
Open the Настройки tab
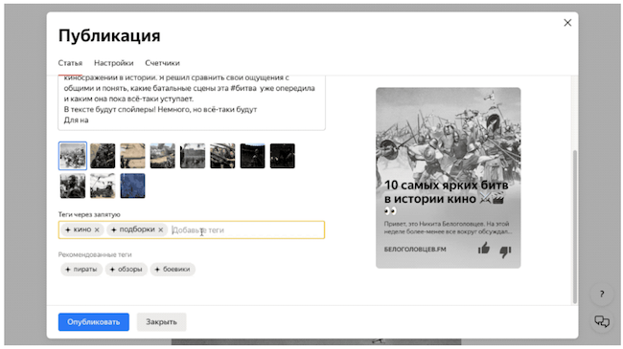[x=114, y=63]
